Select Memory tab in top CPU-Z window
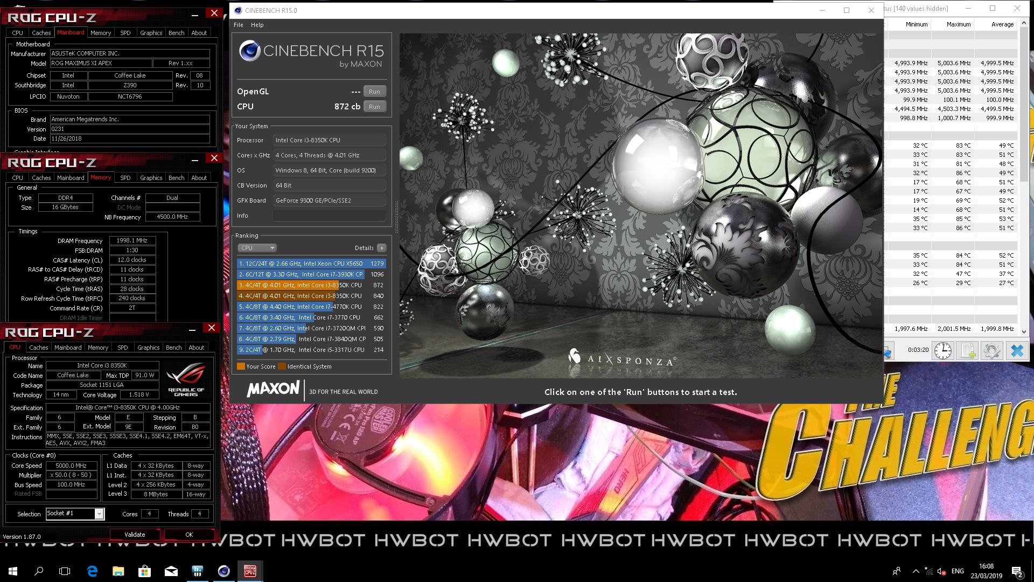The image size is (1034, 582). tap(101, 33)
